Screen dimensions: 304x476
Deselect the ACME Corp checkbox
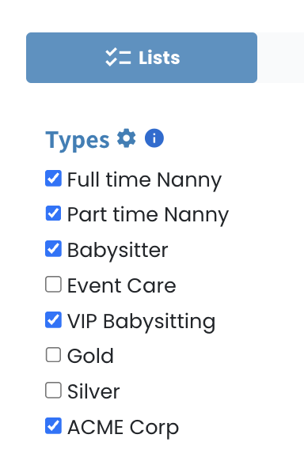tap(54, 426)
